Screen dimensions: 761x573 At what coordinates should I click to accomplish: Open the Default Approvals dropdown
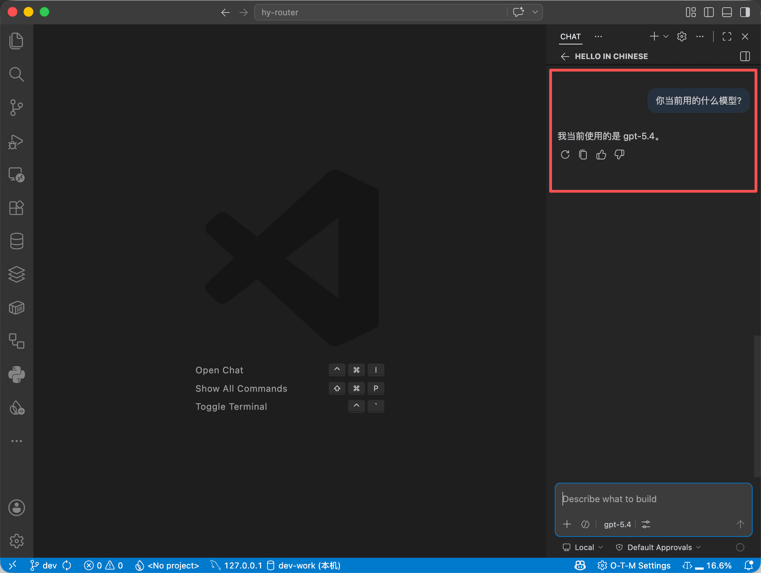pos(658,547)
